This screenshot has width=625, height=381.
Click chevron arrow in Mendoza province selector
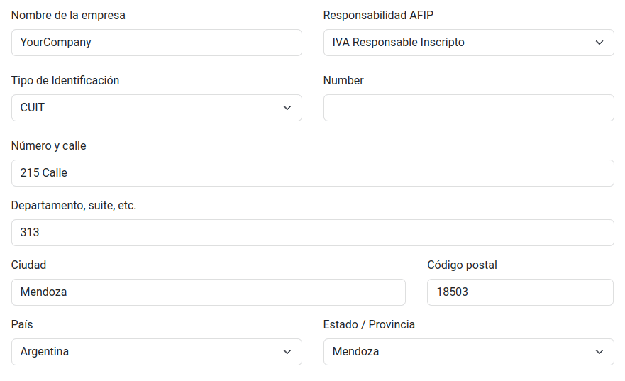[x=599, y=352]
